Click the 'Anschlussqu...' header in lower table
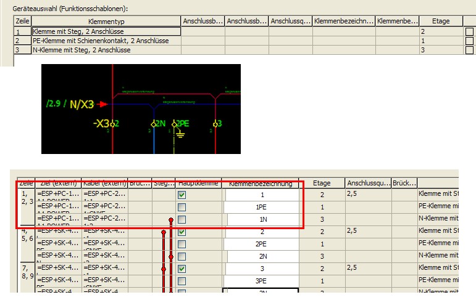Screen dimensions: 476x308 [368, 183]
